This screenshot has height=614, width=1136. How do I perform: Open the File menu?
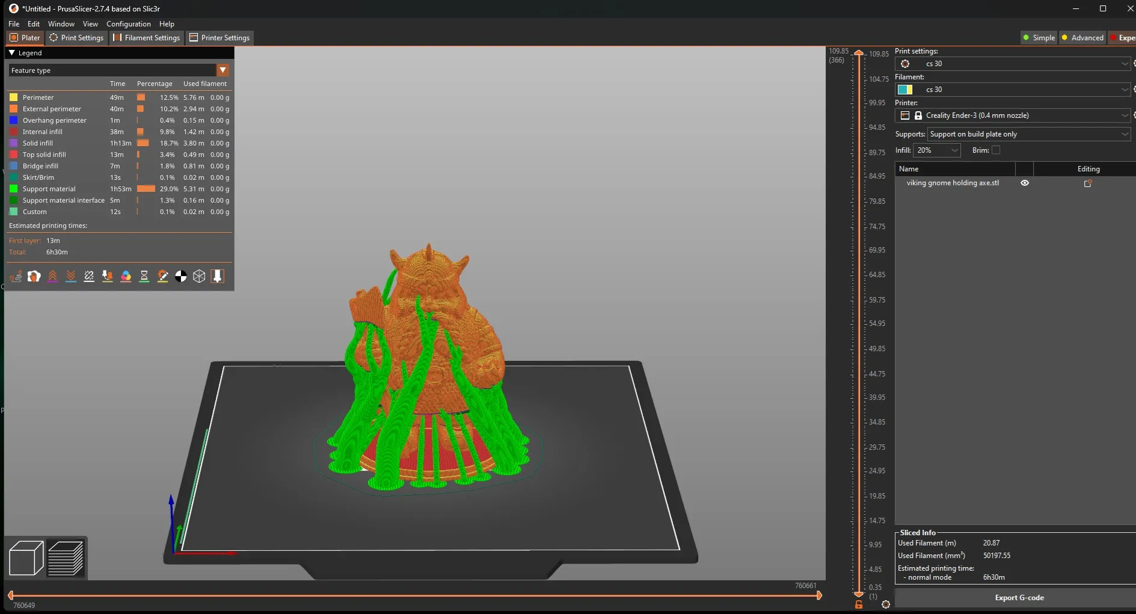(x=14, y=24)
